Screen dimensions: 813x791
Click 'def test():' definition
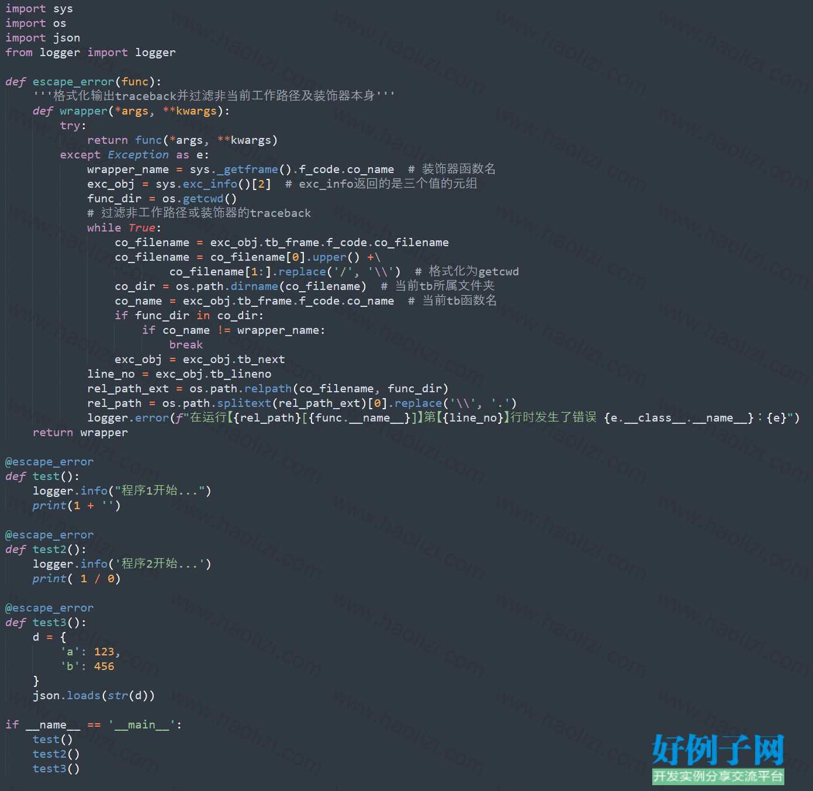(x=43, y=476)
